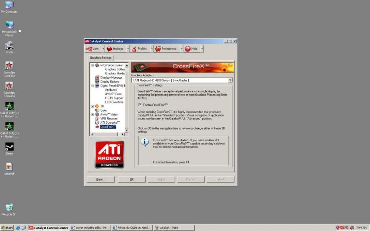Screen dimensions: 370x231
Task: Click the Apply button
Action: pyautogui.click(x=161, y=179)
